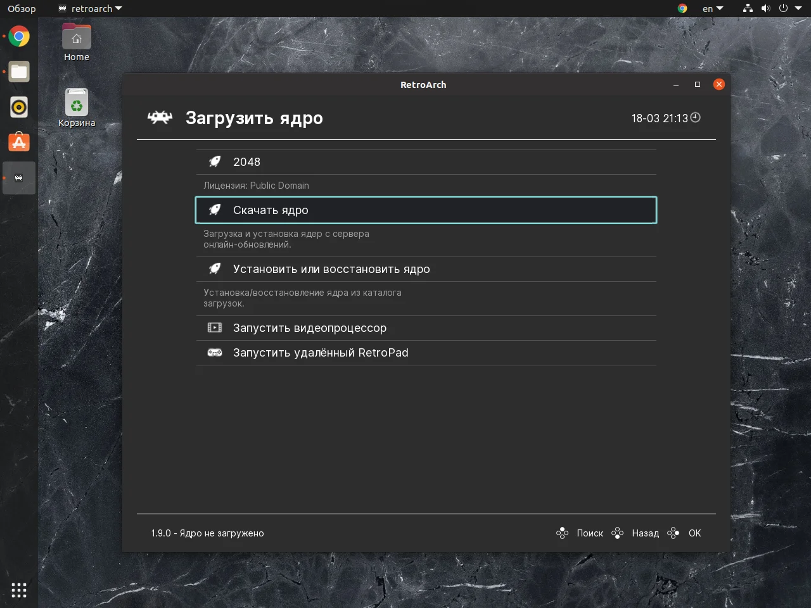Show all applications grid
Image resolution: width=811 pixels, height=608 pixels.
tap(19, 590)
